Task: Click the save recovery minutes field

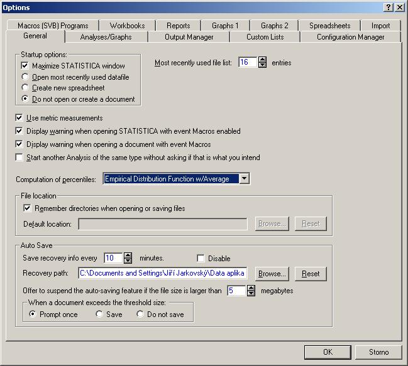Action: [x=113, y=258]
